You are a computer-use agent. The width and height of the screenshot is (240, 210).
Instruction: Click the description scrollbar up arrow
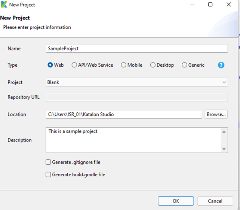click(x=224, y=132)
